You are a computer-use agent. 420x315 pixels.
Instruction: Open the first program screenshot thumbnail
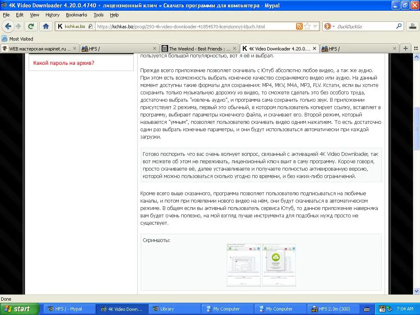[x=244, y=265]
